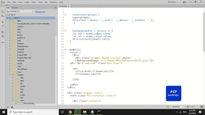Click connect globe icon in Files panel
Image resolution: width=205 pixels, height=115 pixels.
pos(12,107)
